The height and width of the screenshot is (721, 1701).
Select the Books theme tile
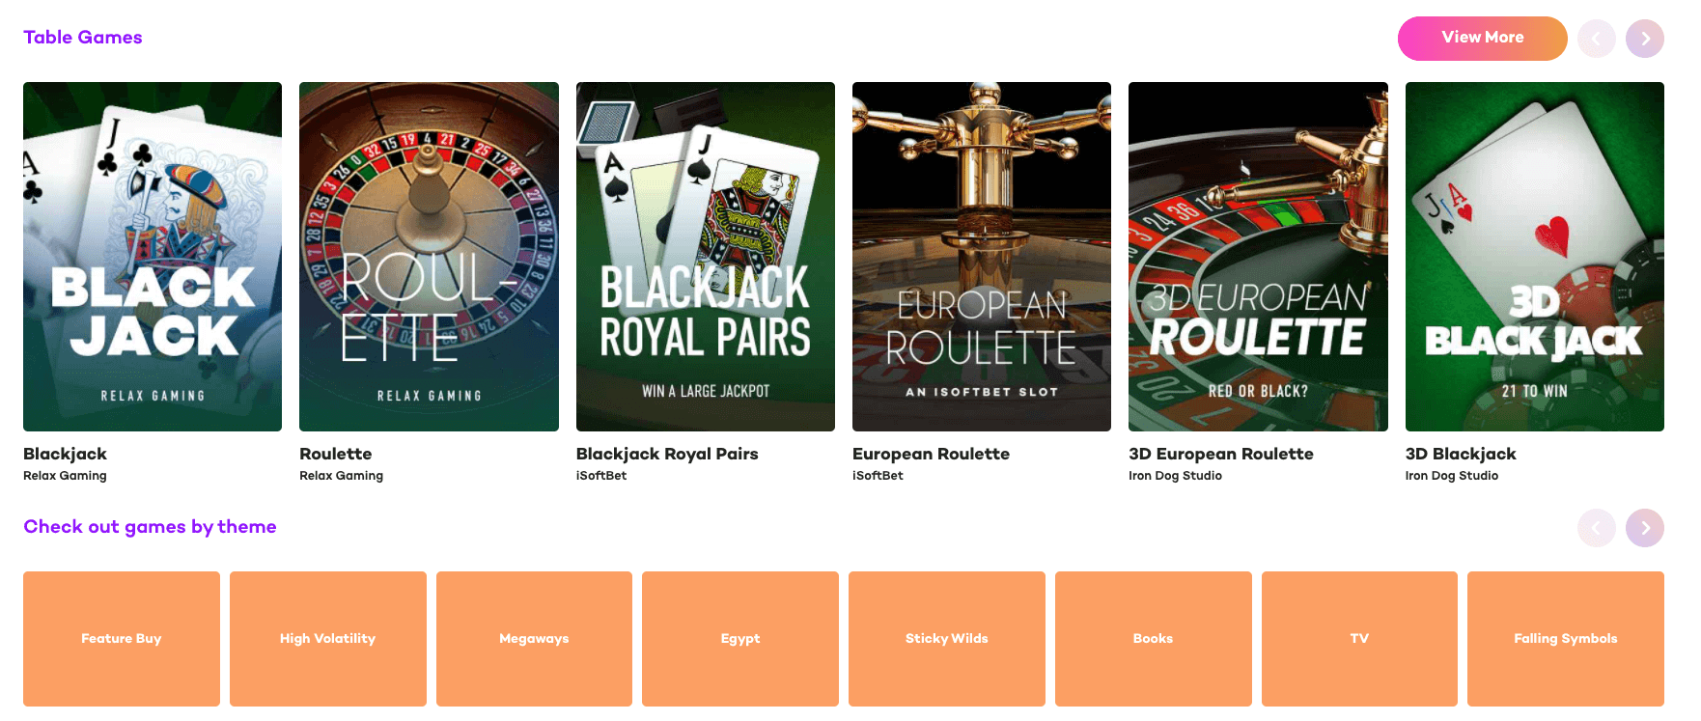[x=1154, y=639]
